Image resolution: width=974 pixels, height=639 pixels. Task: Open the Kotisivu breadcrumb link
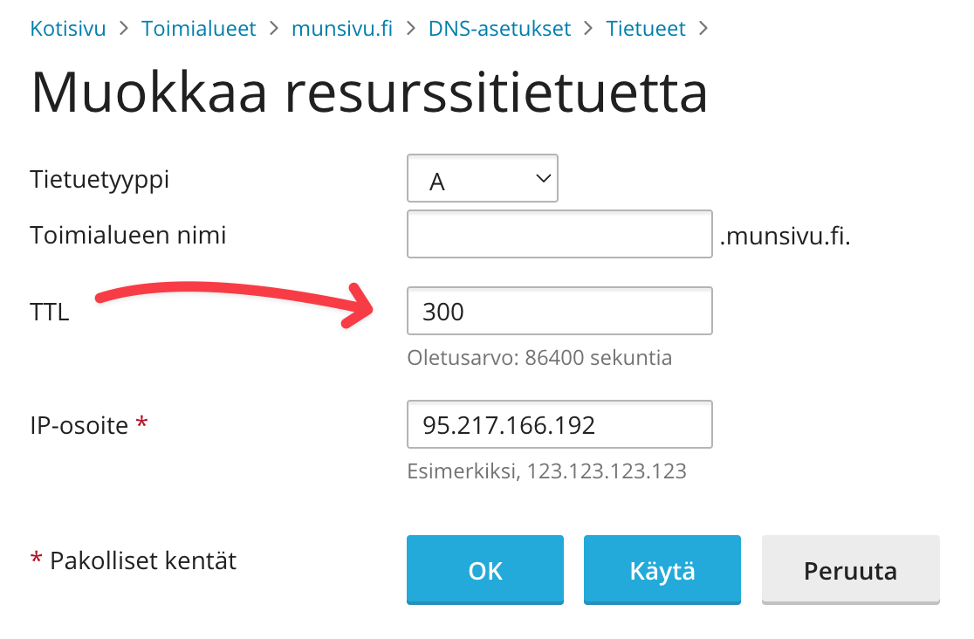pyautogui.click(x=68, y=29)
